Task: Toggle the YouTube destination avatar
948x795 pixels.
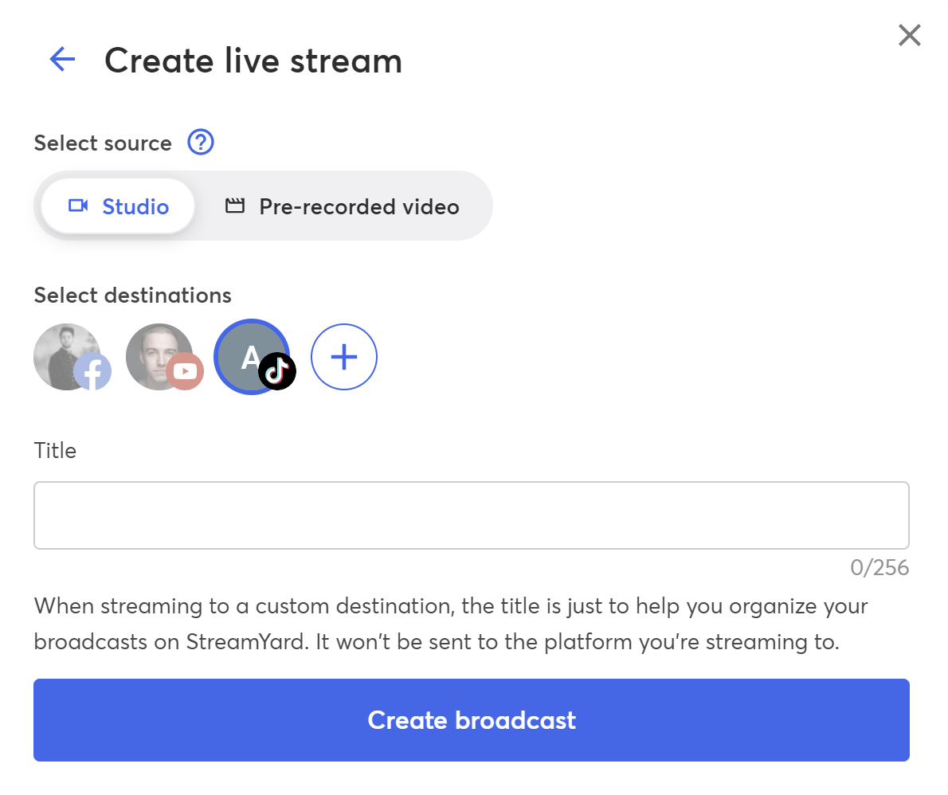Action: tap(164, 357)
